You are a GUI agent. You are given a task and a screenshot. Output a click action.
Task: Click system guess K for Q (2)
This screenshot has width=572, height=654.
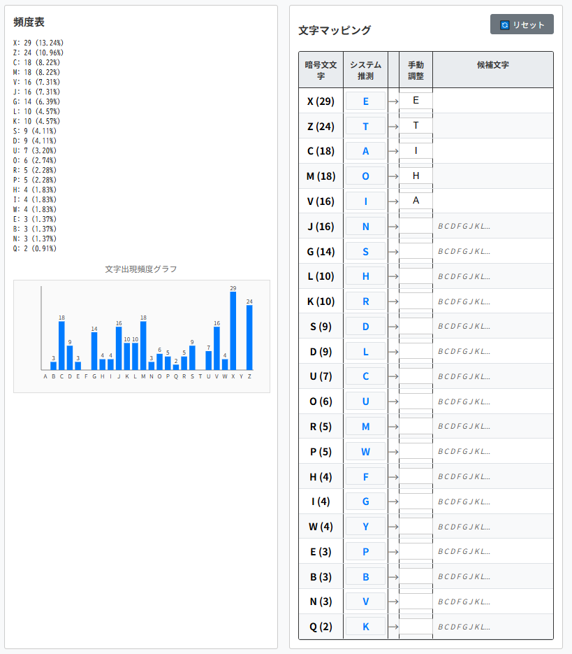(x=365, y=627)
